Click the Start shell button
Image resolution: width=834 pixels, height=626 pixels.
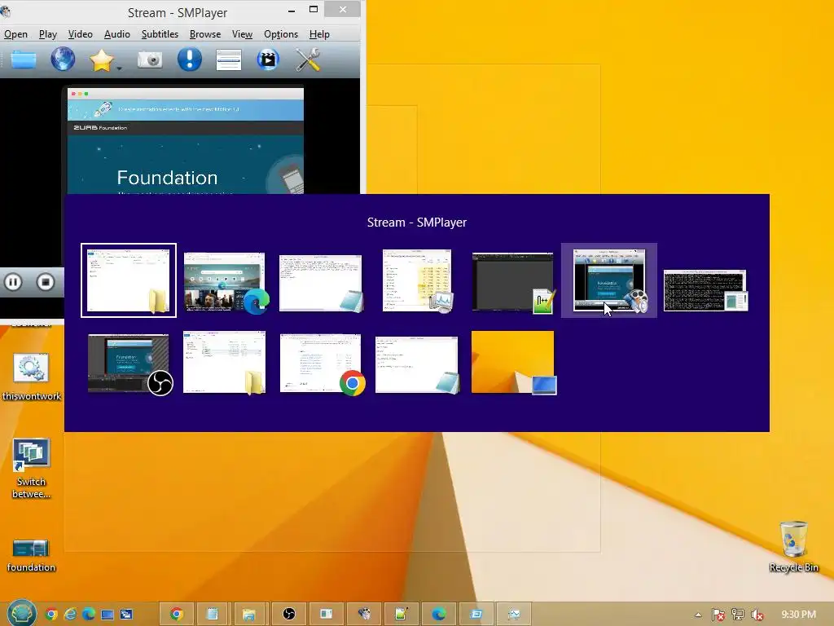21,613
